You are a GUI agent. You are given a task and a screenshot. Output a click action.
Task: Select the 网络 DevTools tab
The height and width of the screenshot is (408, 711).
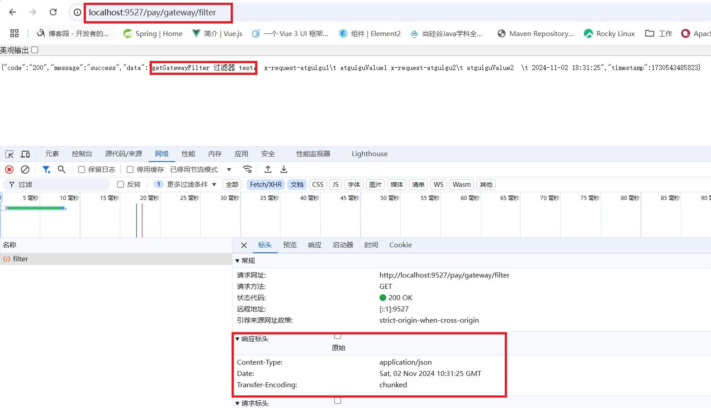(162, 154)
